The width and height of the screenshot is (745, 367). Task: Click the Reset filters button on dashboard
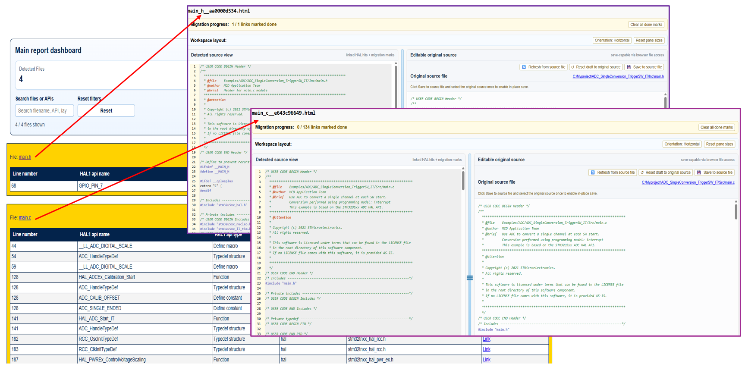[x=106, y=111]
